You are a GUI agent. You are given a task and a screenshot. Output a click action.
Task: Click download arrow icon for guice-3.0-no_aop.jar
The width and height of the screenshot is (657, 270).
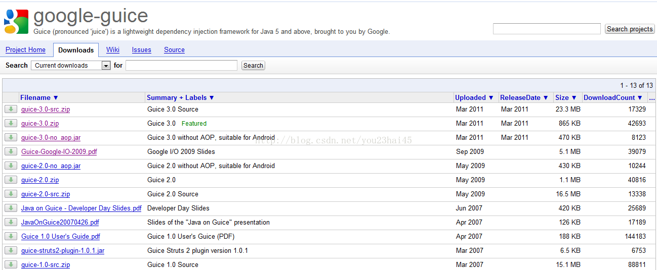tap(11, 137)
